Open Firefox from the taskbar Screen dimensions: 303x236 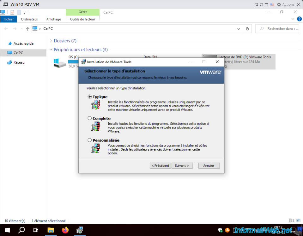pos(65,230)
